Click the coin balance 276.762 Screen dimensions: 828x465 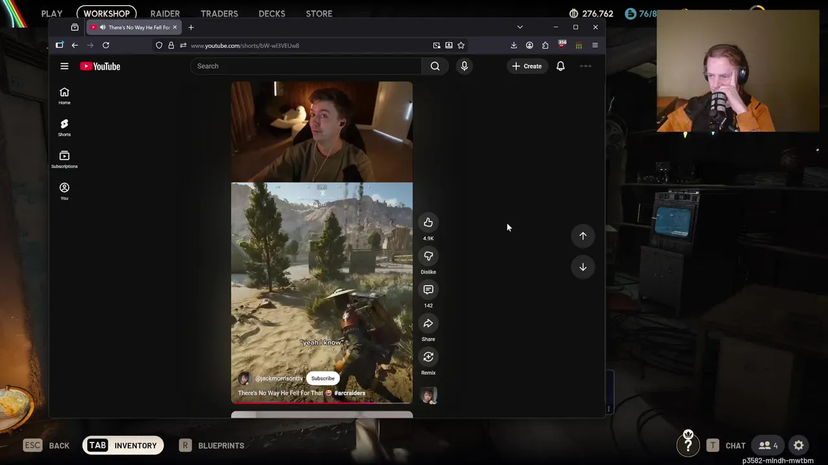tap(591, 14)
